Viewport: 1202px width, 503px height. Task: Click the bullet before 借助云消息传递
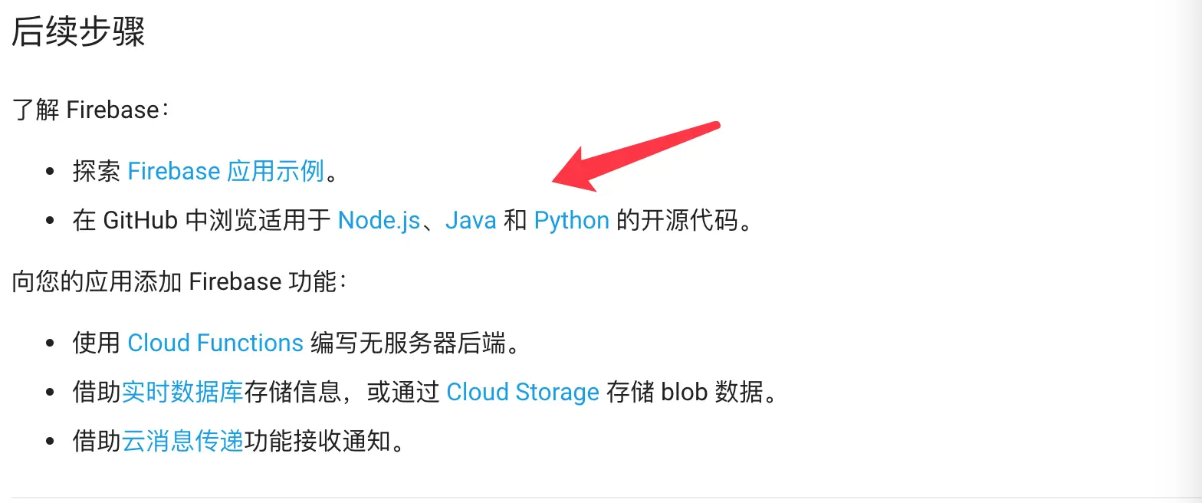tap(51, 442)
